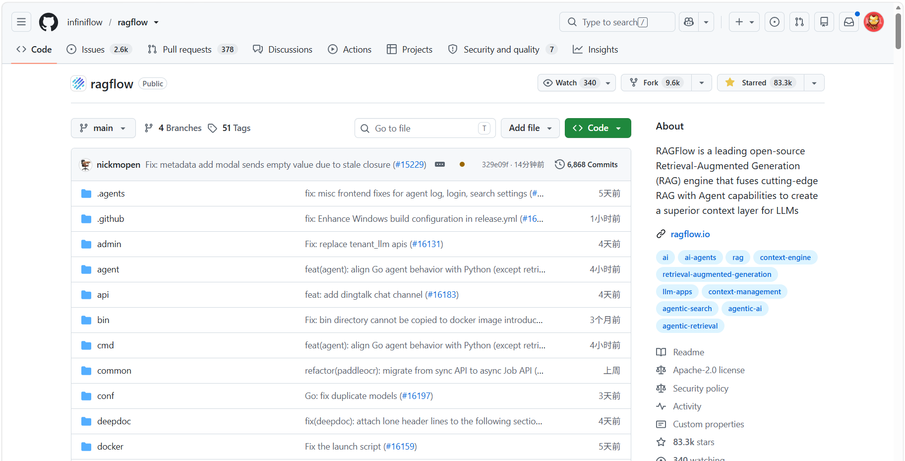Click the Security policy scale icon

pyautogui.click(x=661, y=389)
